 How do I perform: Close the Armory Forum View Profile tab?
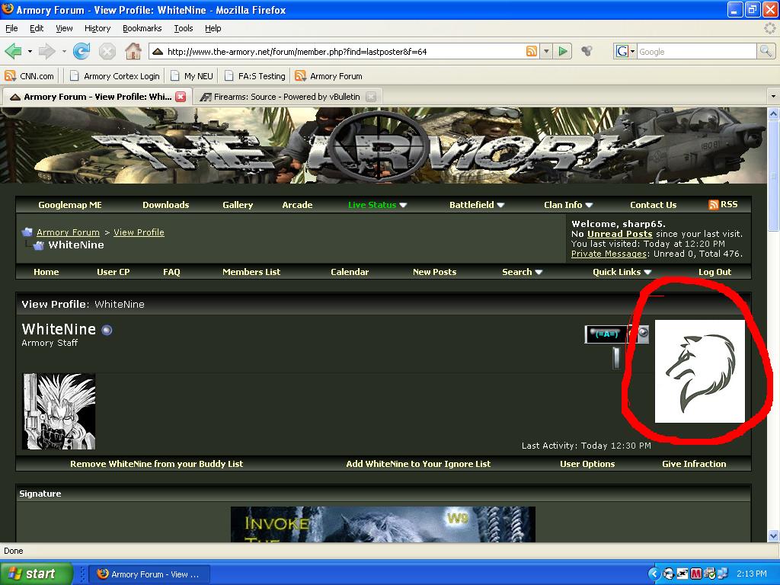click(181, 97)
